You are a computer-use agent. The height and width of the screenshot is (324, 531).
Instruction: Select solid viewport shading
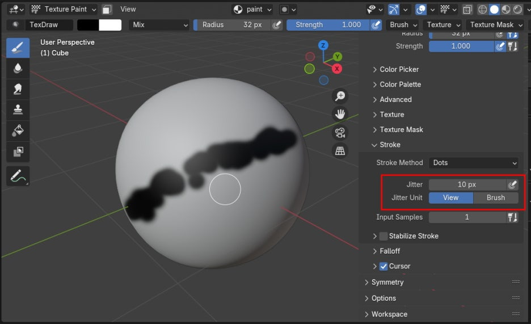[494, 10]
